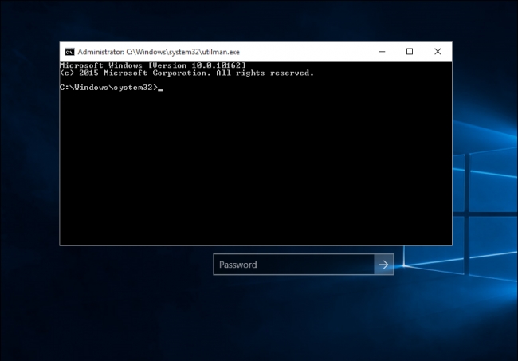Click the 'C:\Windows\system32>' prompt line
Viewport: 518px width, 361px height.
tap(111, 88)
